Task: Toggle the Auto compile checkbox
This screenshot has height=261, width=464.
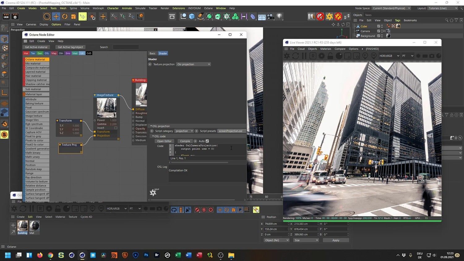Action: 207,141
